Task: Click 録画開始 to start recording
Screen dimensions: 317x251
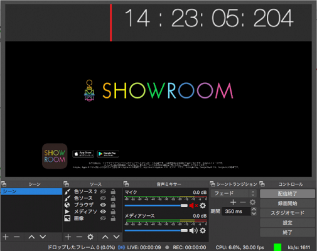Action: pyautogui.click(x=287, y=203)
